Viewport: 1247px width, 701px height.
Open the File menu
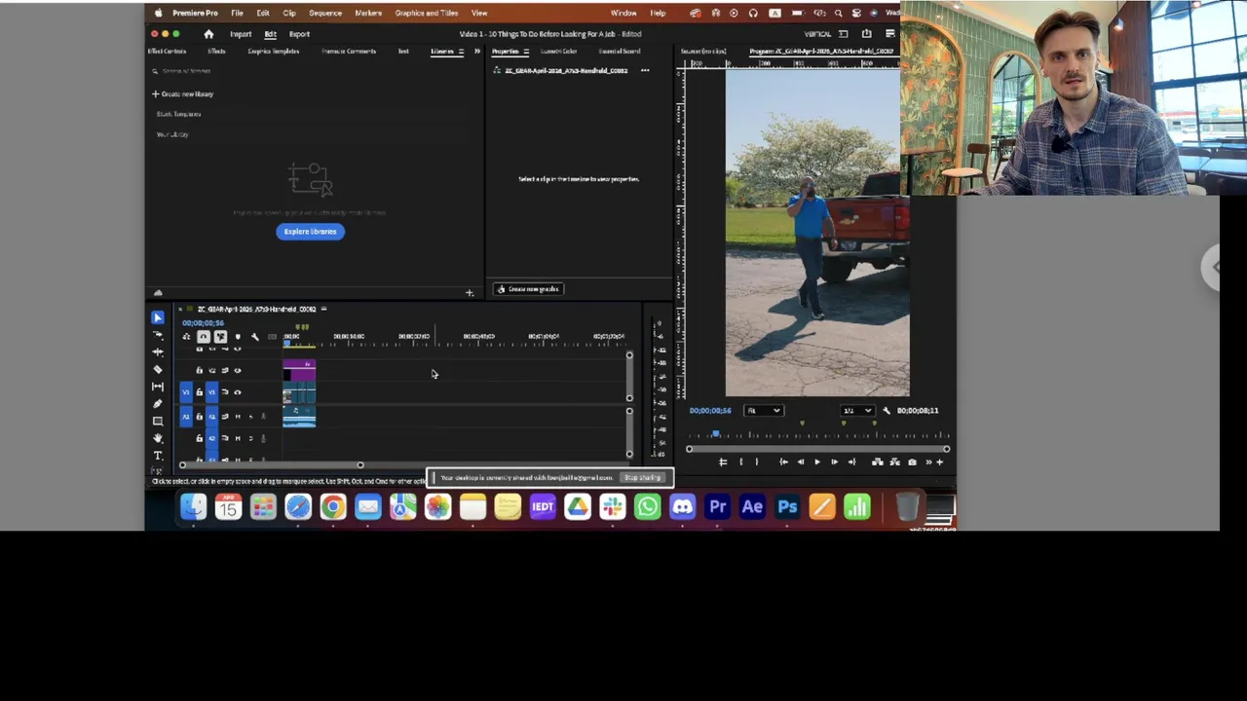tap(237, 13)
